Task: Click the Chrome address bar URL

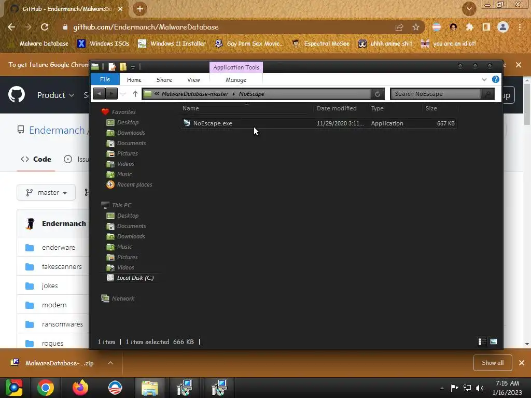Action: coord(146,27)
